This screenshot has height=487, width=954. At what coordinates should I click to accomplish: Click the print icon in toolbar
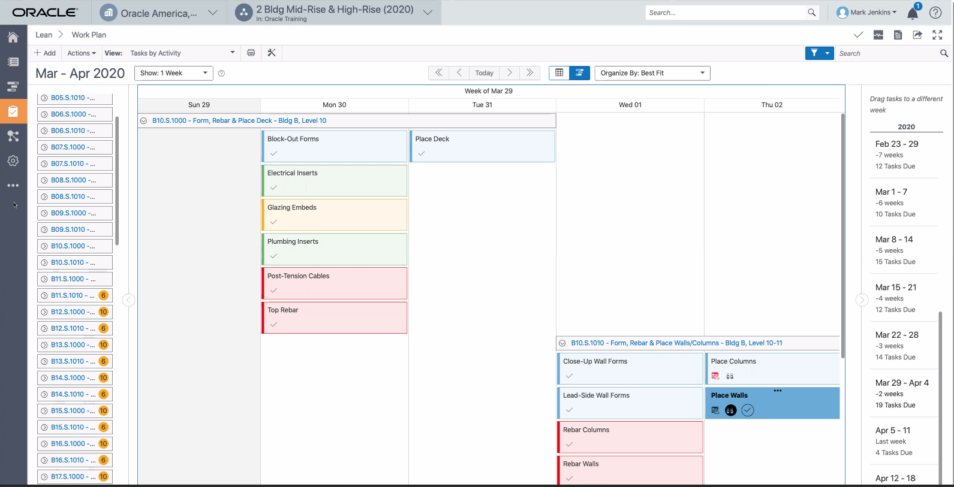(x=251, y=53)
